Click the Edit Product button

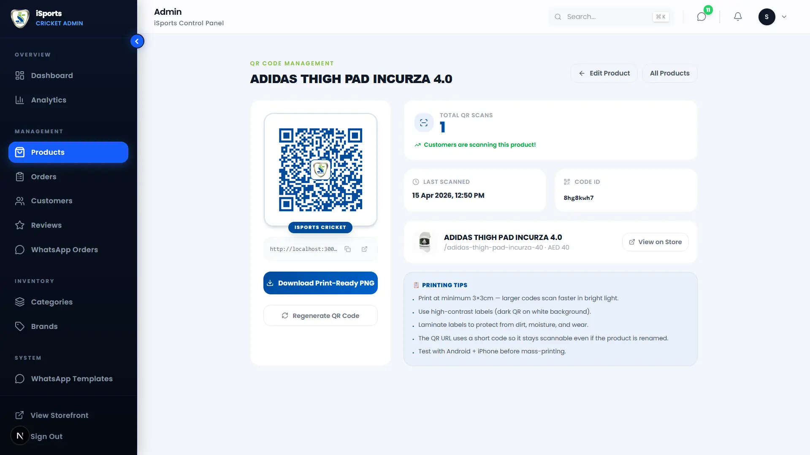tap(604, 73)
